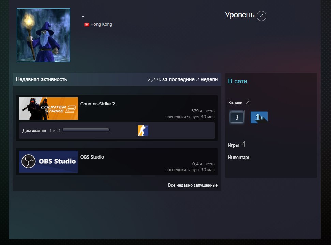Click the Hong Kong flag icon
The width and height of the screenshot is (331, 245).
click(87, 25)
